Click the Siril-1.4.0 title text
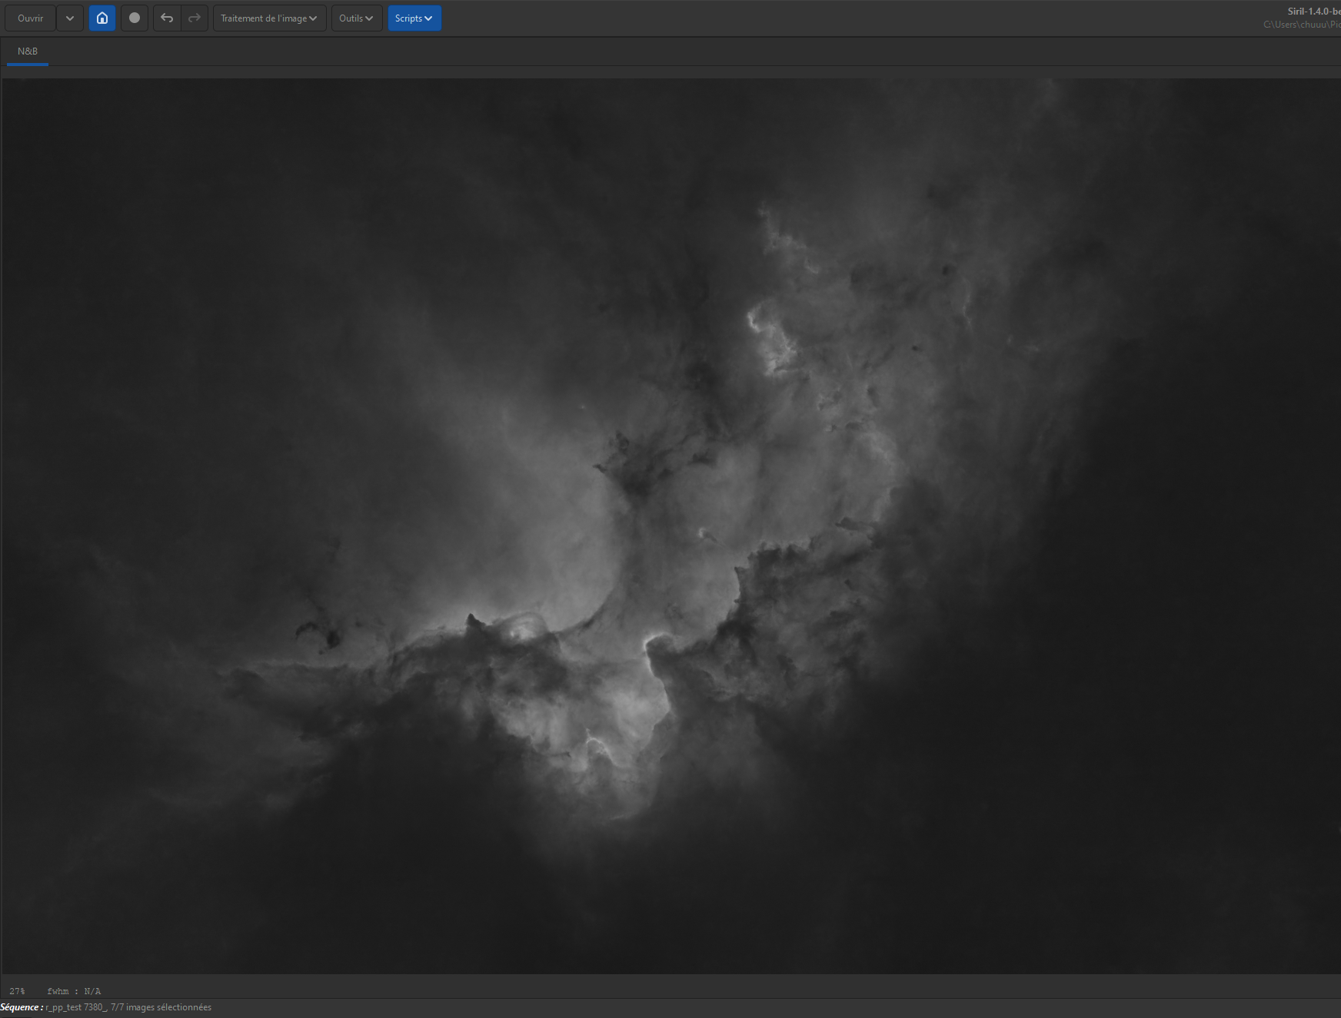1341x1018 pixels. [x=1314, y=12]
